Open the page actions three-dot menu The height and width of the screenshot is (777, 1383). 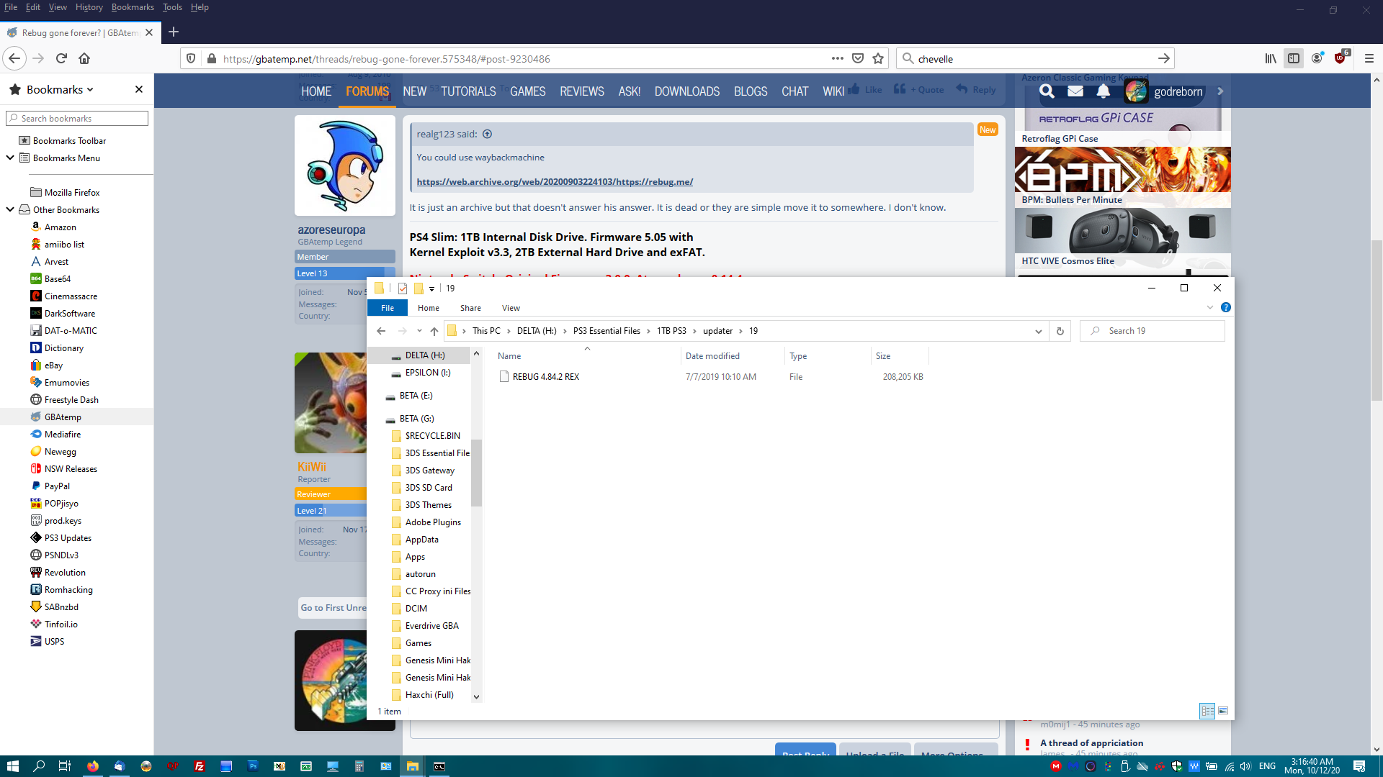click(837, 58)
